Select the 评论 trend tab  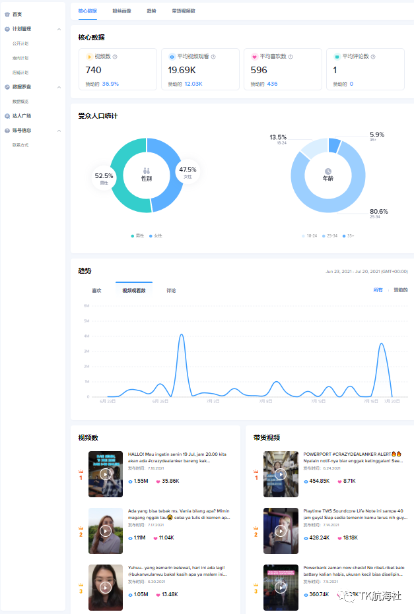pyautogui.click(x=171, y=291)
